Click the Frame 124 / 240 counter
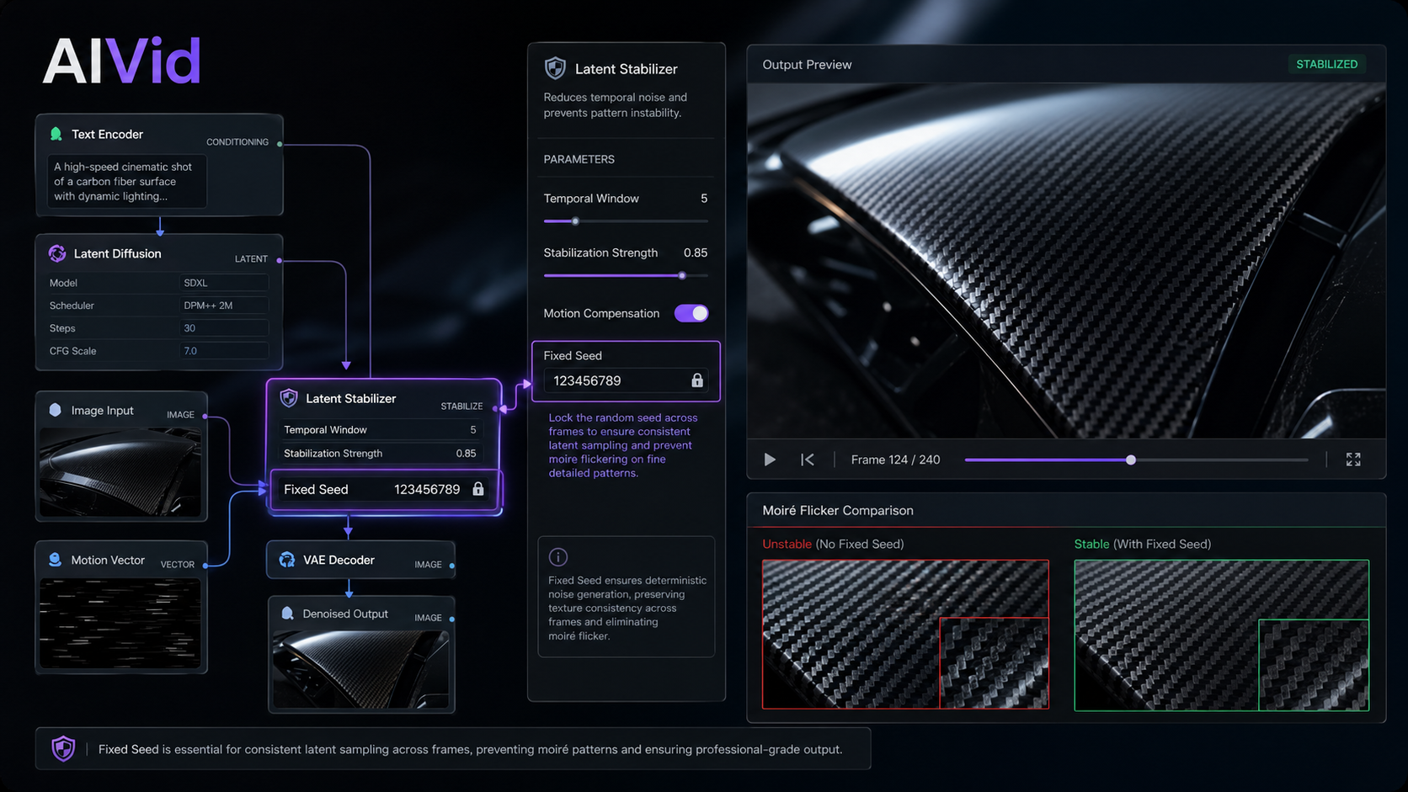The width and height of the screenshot is (1408, 792). [x=895, y=460]
